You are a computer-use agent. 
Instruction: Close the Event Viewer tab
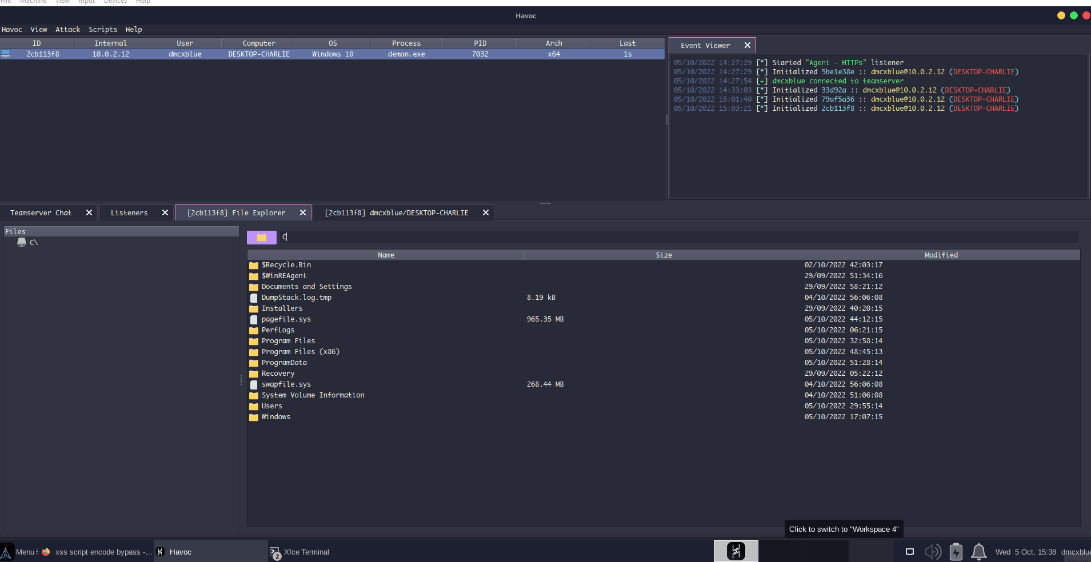(x=748, y=45)
